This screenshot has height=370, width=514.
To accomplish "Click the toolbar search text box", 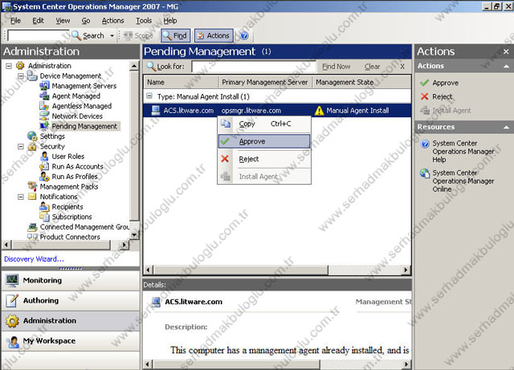I will 39,35.
